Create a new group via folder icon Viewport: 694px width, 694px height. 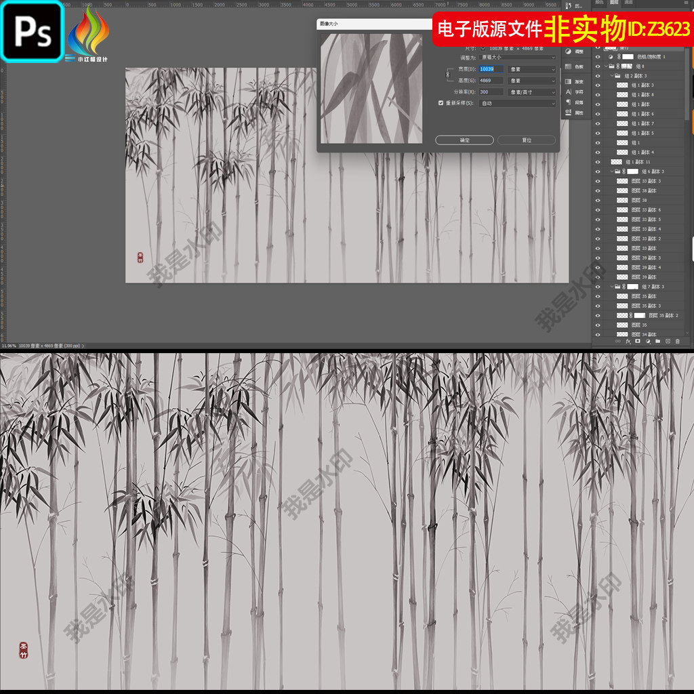point(657,342)
